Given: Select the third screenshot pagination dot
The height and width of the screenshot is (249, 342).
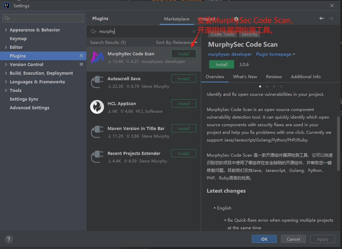Looking at the screenshot, I should point(274,86).
